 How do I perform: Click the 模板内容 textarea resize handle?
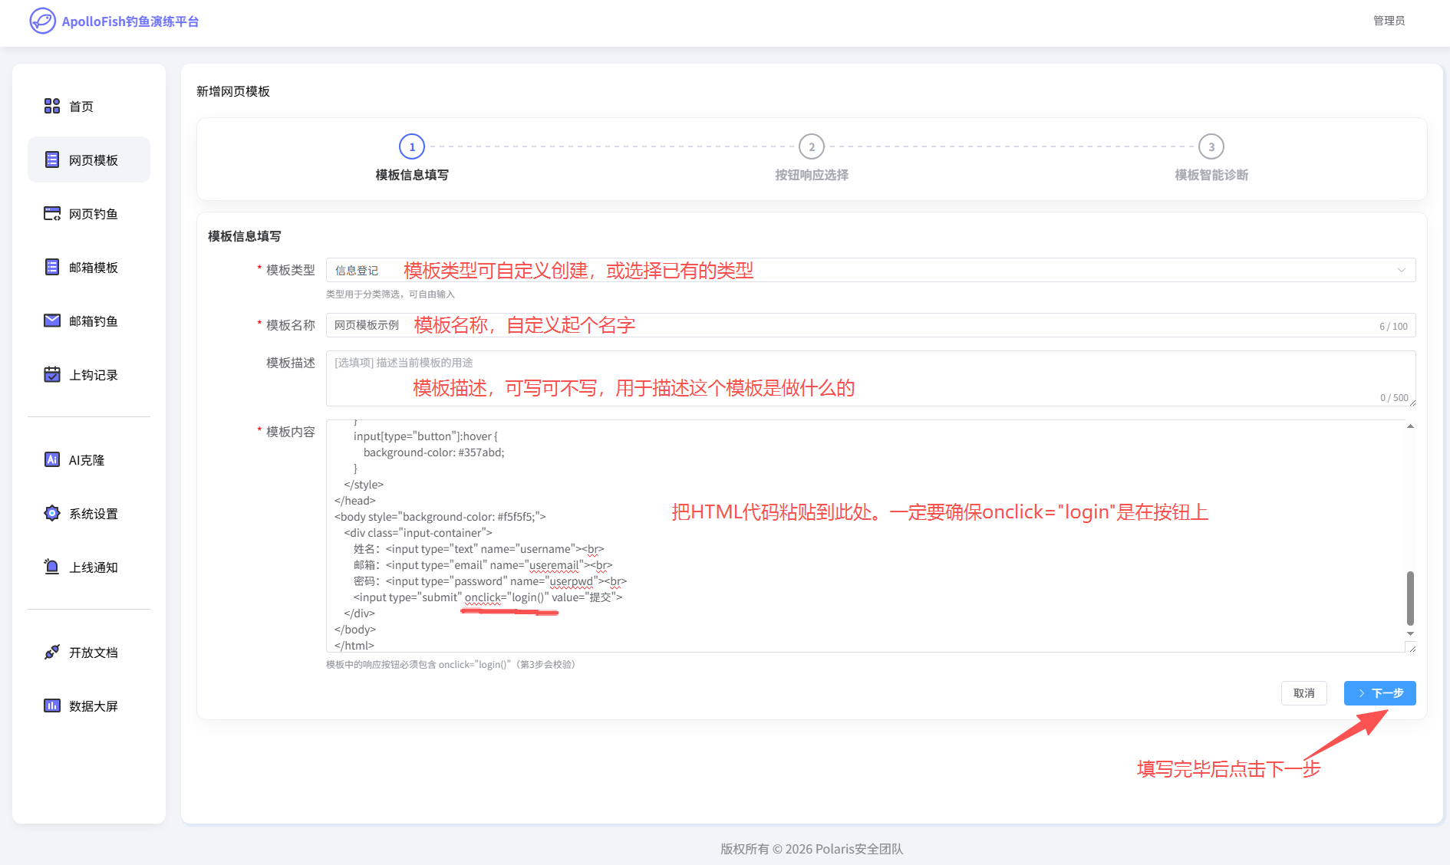point(1412,648)
